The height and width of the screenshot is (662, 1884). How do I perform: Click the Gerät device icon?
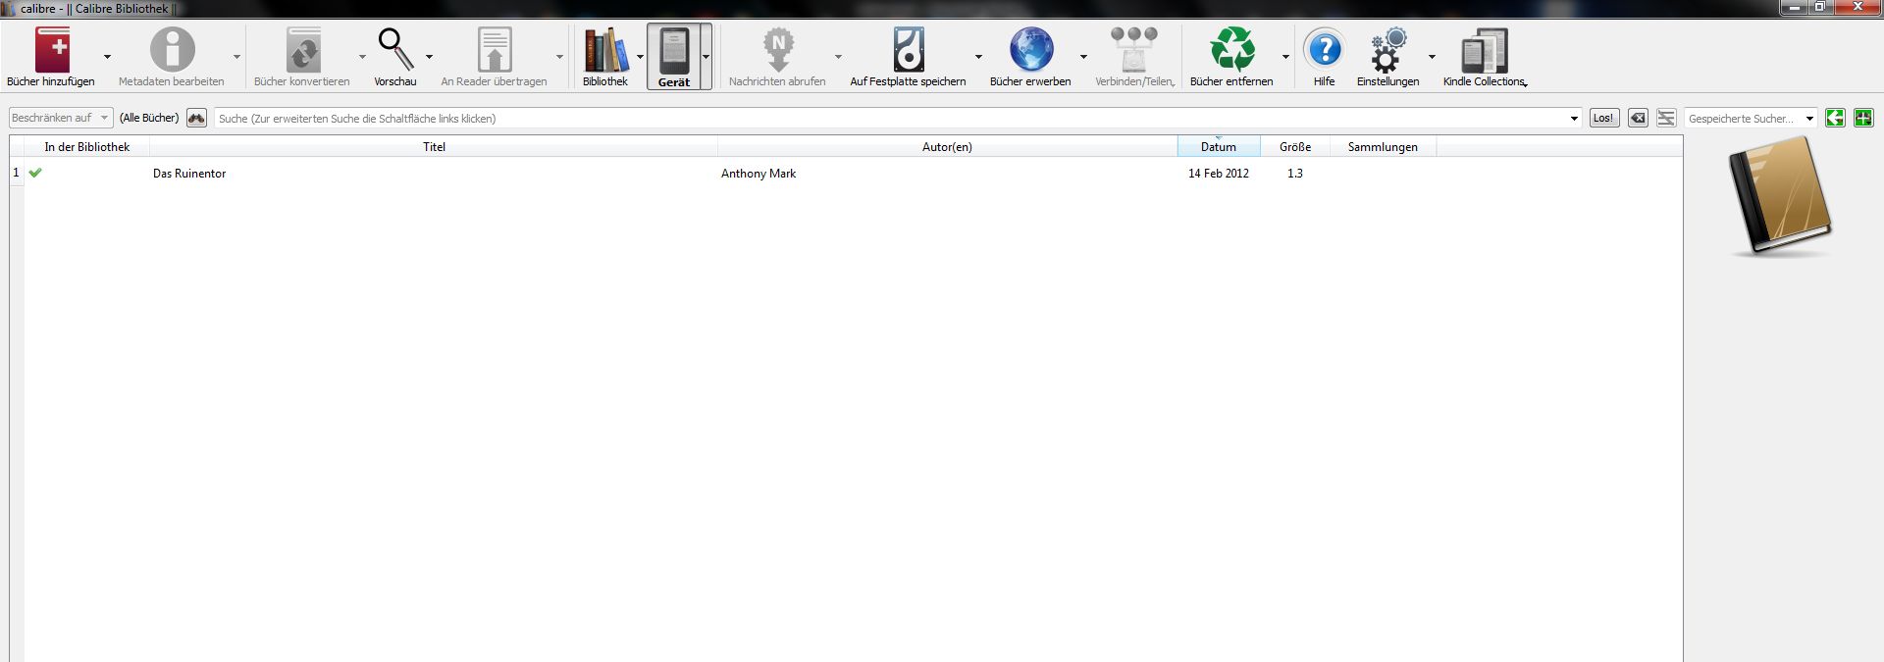674,49
